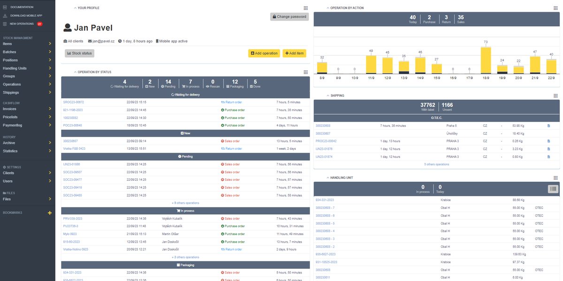This screenshot has width=563, height=281.
Task: Expand the Operations sidebar menu
Action: click(x=50, y=84)
